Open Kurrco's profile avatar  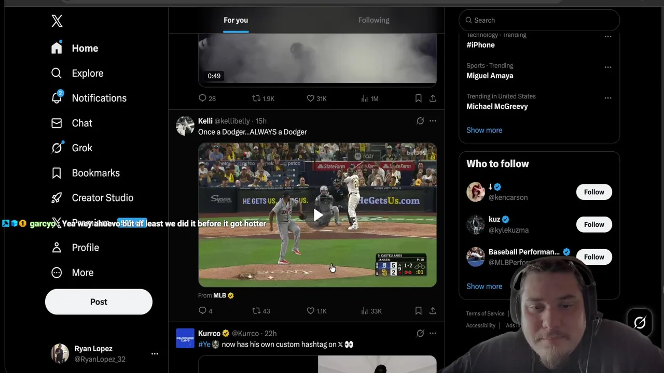[x=185, y=338]
